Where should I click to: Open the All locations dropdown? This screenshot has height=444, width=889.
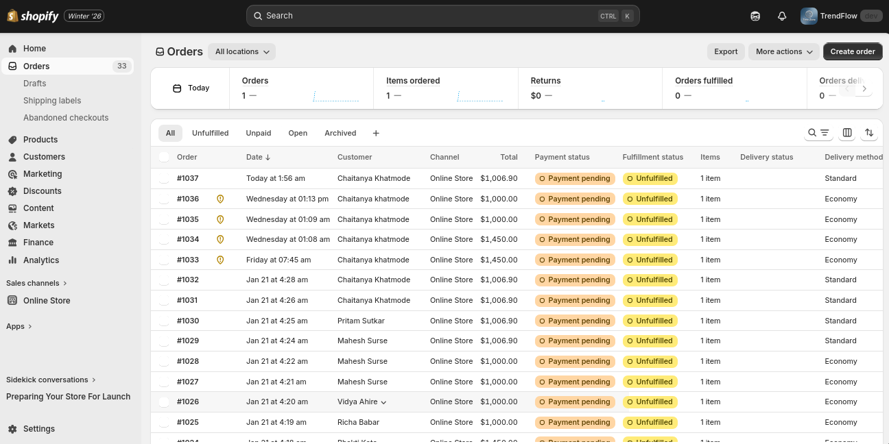241,51
